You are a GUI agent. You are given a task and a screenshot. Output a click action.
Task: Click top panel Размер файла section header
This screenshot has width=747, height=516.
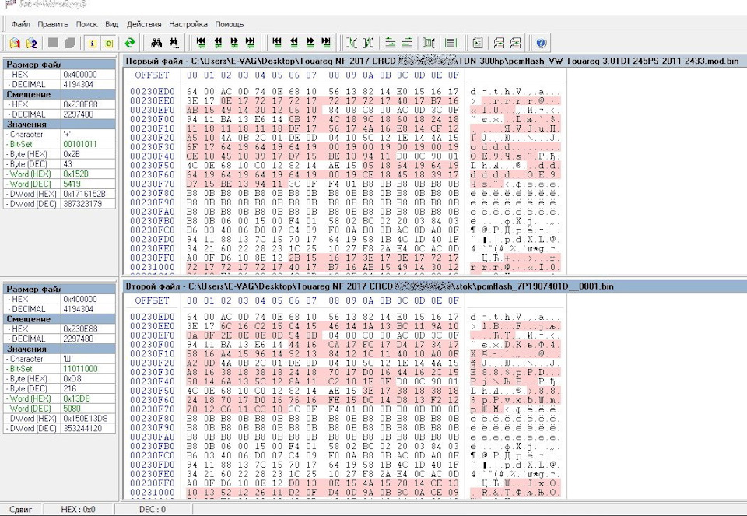(x=60, y=65)
